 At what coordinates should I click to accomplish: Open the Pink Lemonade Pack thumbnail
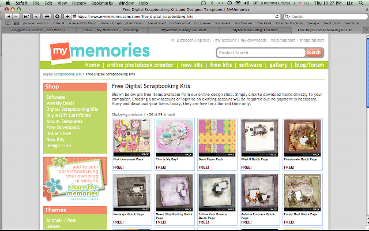pyautogui.click(x=132, y=138)
